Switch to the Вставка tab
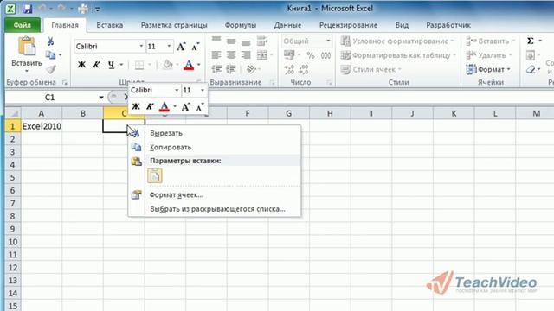The image size is (554, 311). tap(110, 25)
